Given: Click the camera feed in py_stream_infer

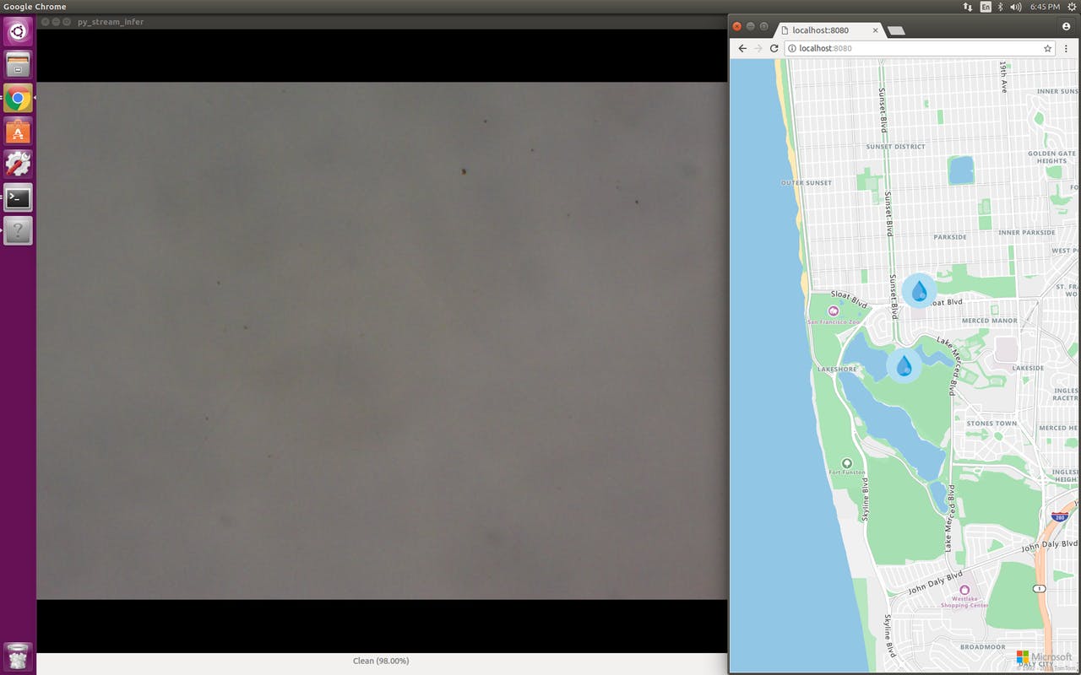Looking at the screenshot, I should 382,341.
